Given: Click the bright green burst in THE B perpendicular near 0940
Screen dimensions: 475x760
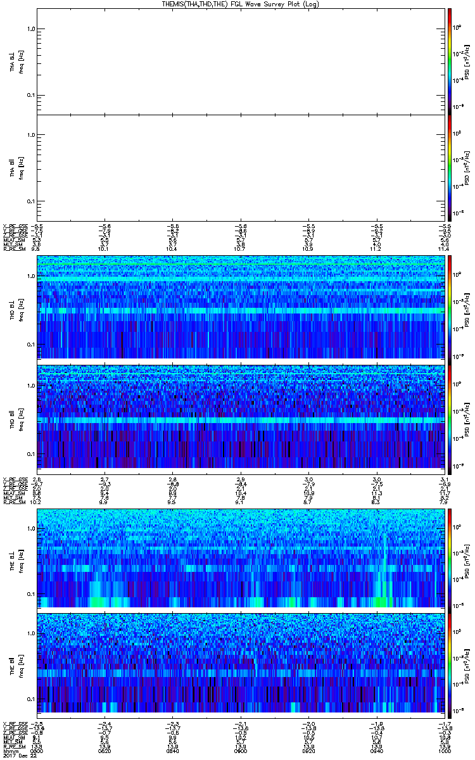Looking at the screenshot, I should pyautogui.click(x=380, y=601).
